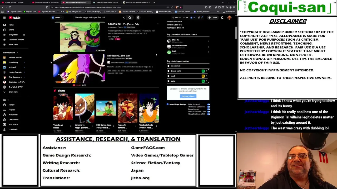Toggle Views Per Hour (VPH) setting
This screenshot has height=189, width=337.
209,114
